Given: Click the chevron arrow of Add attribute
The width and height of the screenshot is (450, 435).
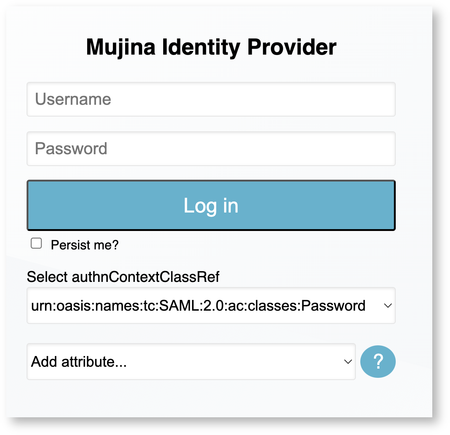Looking at the screenshot, I should pyautogui.click(x=348, y=362).
